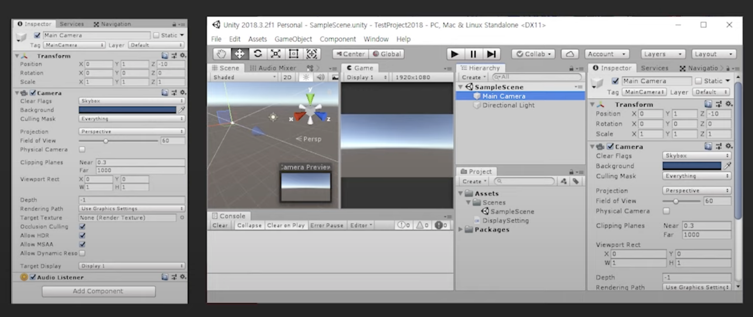The image size is (753, 317).
Task: Toggle Camera component checkbox in docked Inspector
Action: coord(610,146)
